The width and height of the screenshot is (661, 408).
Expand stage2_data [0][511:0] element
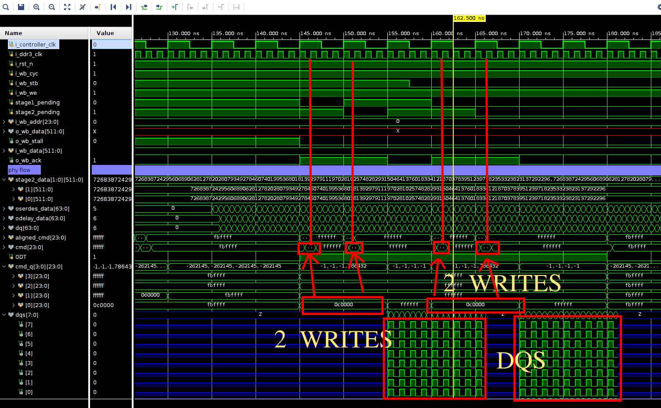tap(14, 199)
